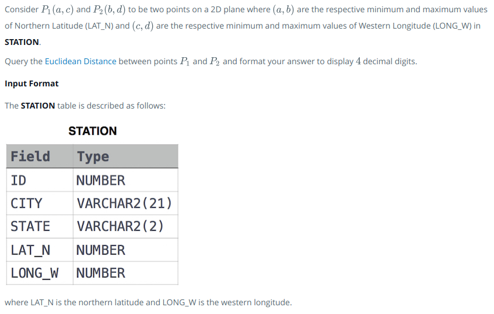Click the ID field cell
This screenshot has height=314, width=494.
pos(40,180)
